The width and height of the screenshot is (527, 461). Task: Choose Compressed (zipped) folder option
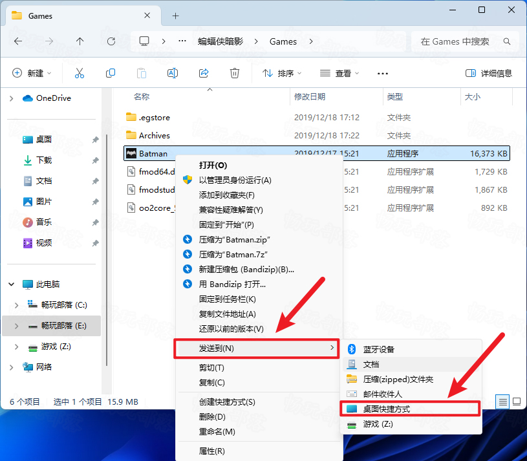[412, 380]
